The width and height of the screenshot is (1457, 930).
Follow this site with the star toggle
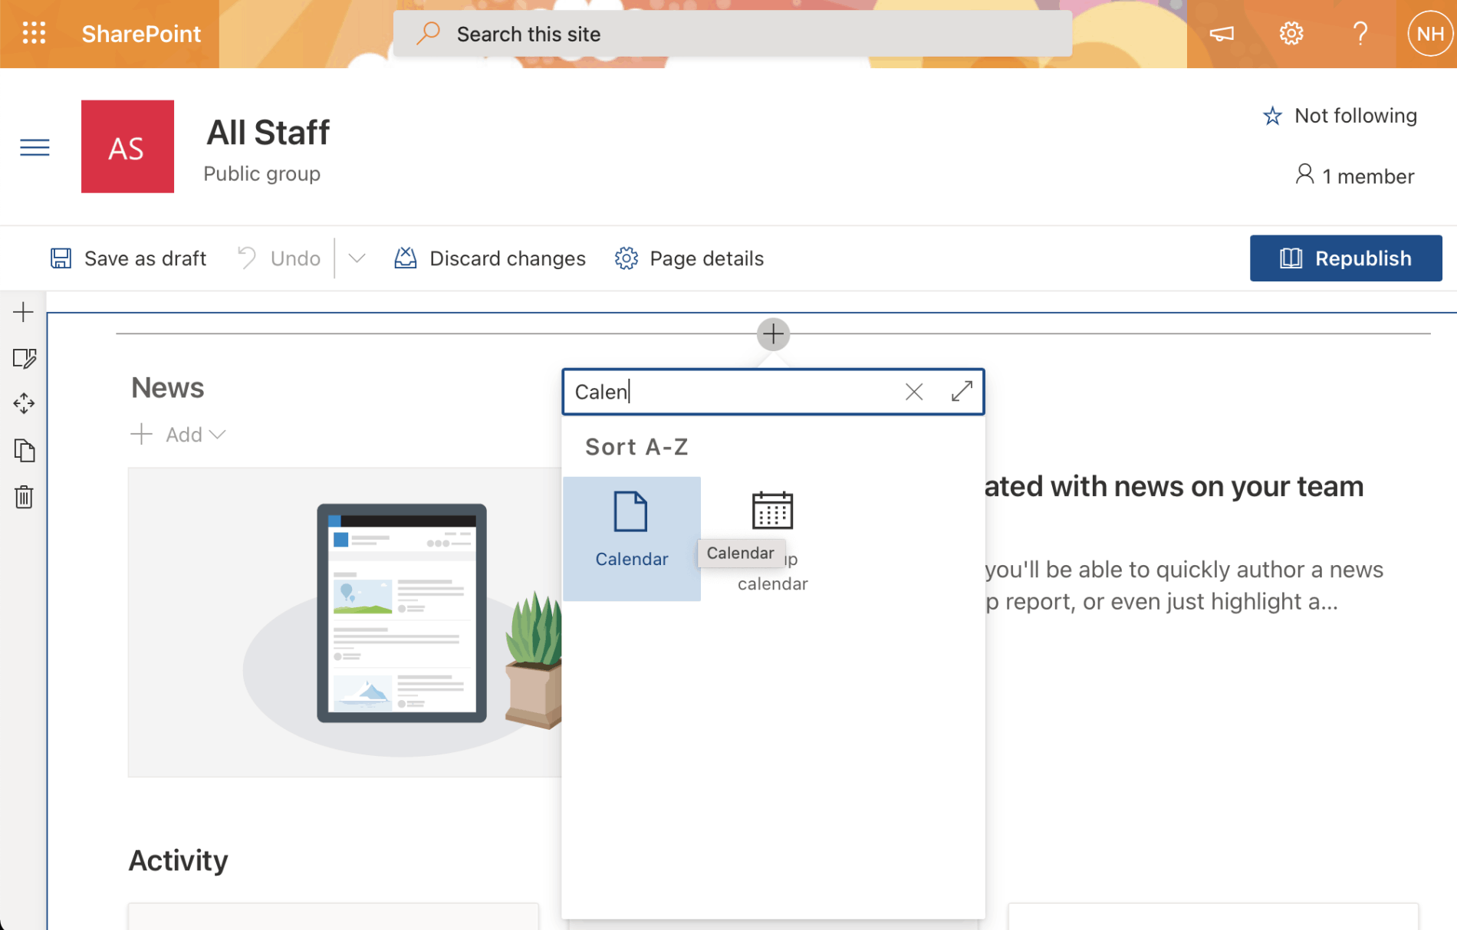click(1340, 116)
